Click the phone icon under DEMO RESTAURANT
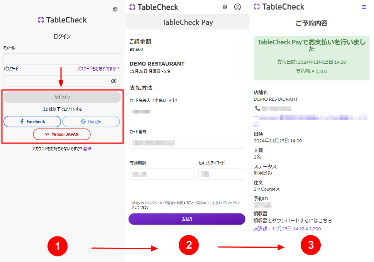The image size is (374, 262). point(257,108)
